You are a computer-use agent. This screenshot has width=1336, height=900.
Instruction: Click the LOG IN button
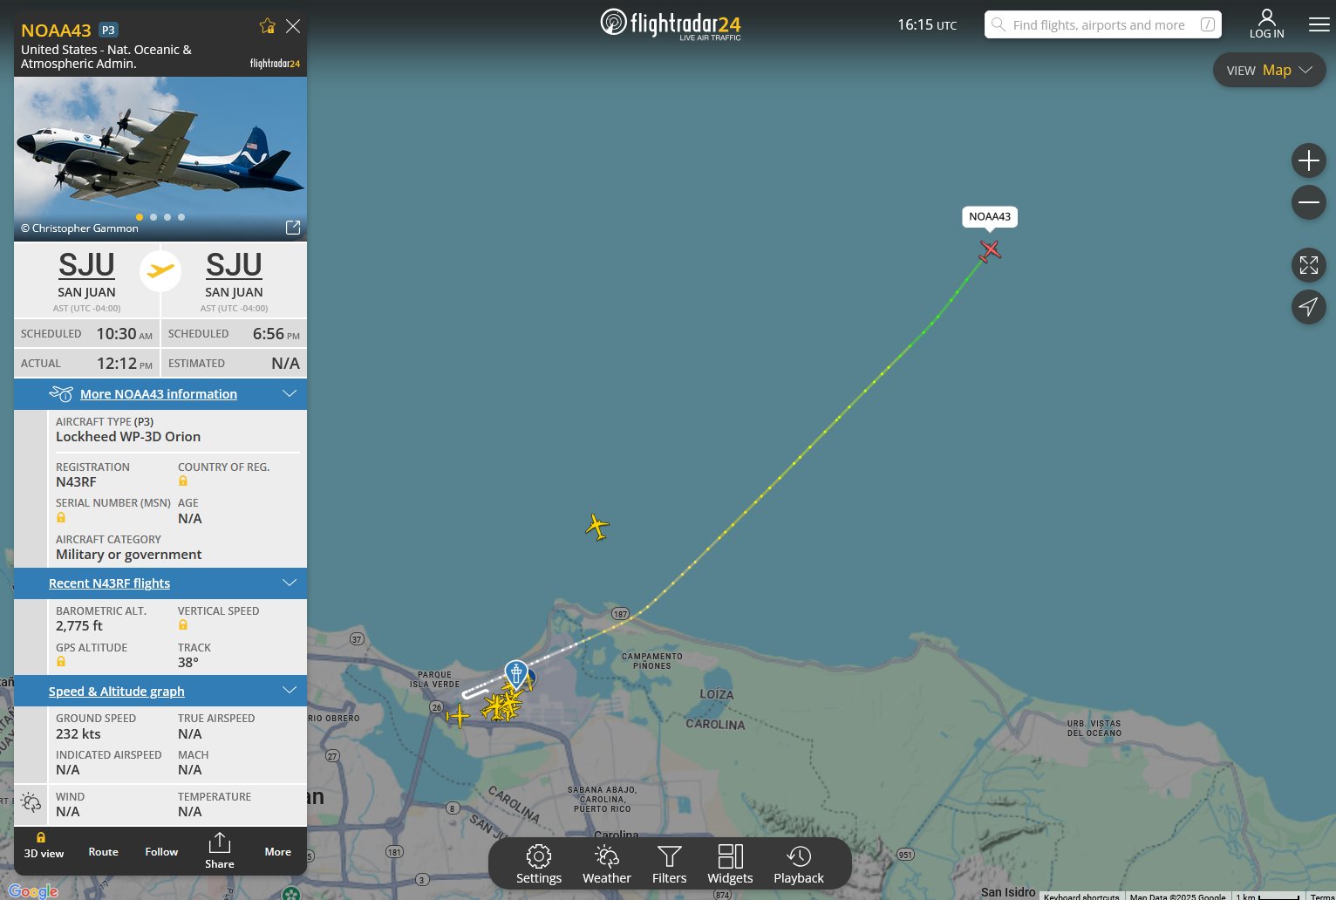1267,24
